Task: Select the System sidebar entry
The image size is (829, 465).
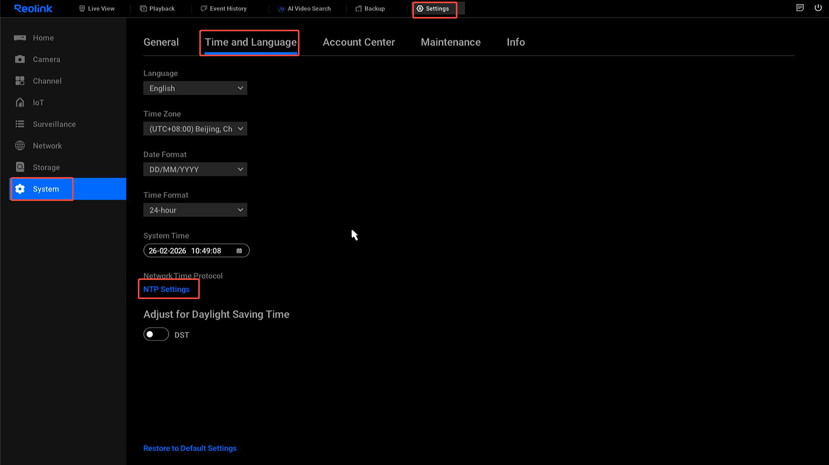Action: pos(45,189)
